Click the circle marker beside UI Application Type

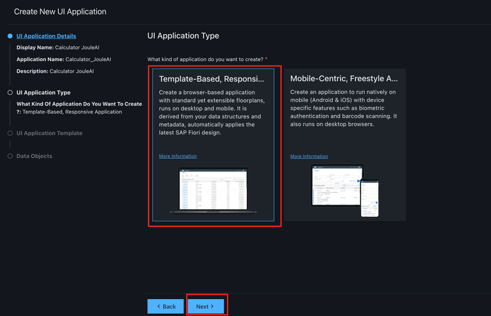click(x=10, y=92)
